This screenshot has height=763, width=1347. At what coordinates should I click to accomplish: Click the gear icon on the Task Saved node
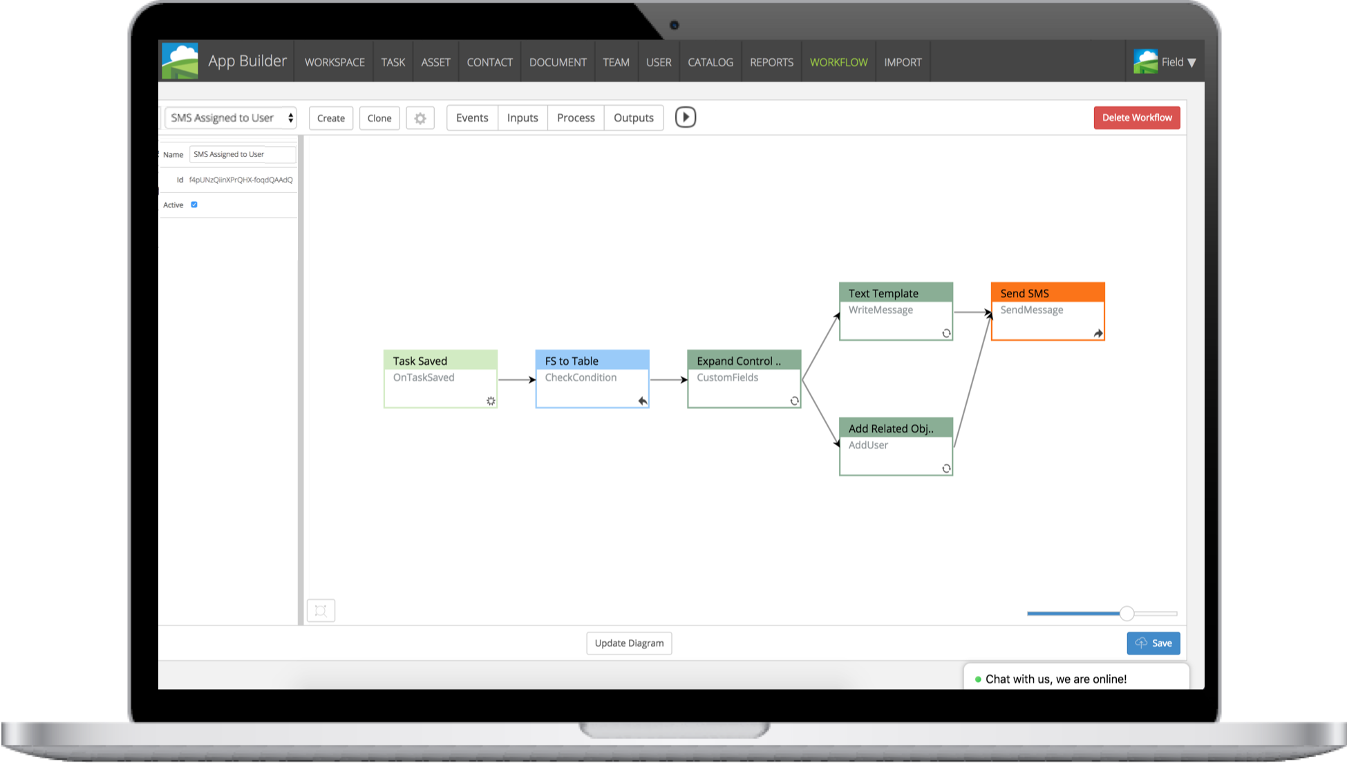click(x=490, y=400)
